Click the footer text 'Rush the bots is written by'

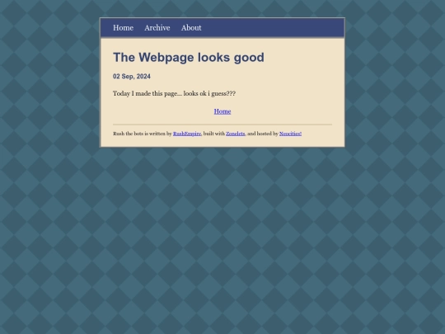click(x=143, y=134)
